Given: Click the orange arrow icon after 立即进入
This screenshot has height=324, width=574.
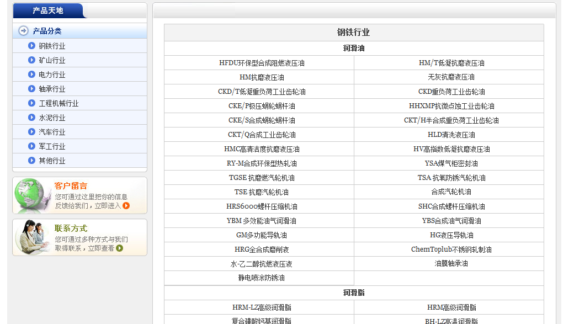Looking at the screenshot, I should click(x=126, y=206).
